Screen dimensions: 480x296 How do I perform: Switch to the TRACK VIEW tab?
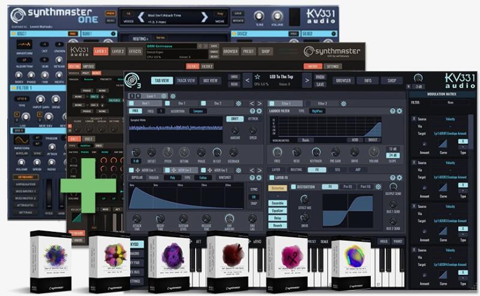tap(186, 80)
